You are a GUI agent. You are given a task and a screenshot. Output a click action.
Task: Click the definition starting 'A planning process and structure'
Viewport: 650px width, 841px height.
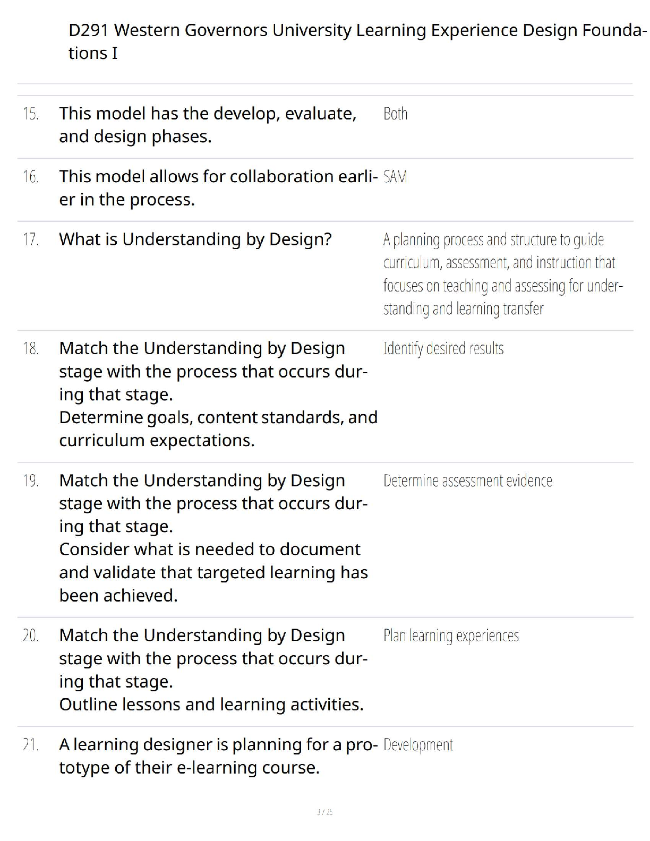503,274
